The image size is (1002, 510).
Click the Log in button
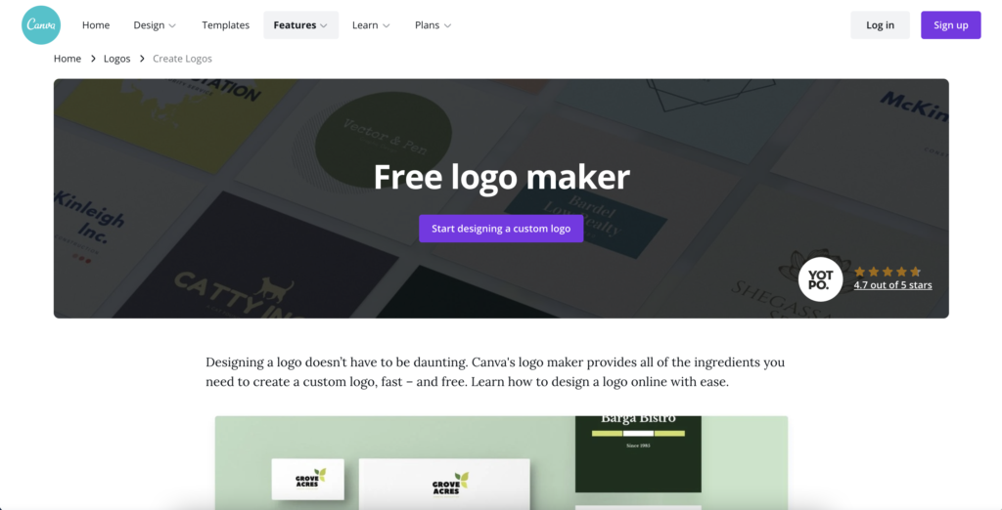click(880, 24)
